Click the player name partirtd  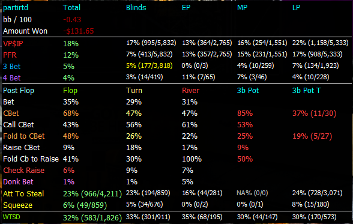16,8
